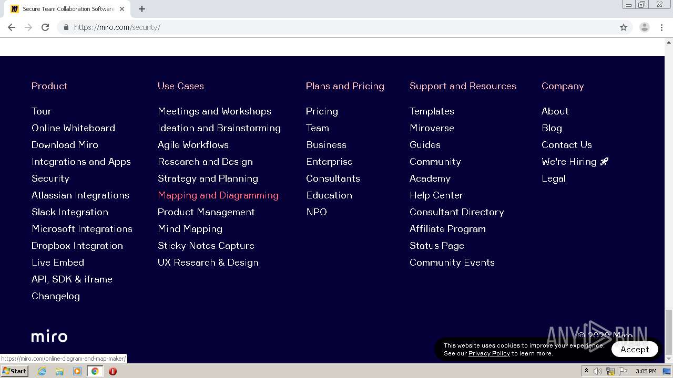Close the Secure Team Collaboration tab

pyautogui.click(x=122, y=9)
